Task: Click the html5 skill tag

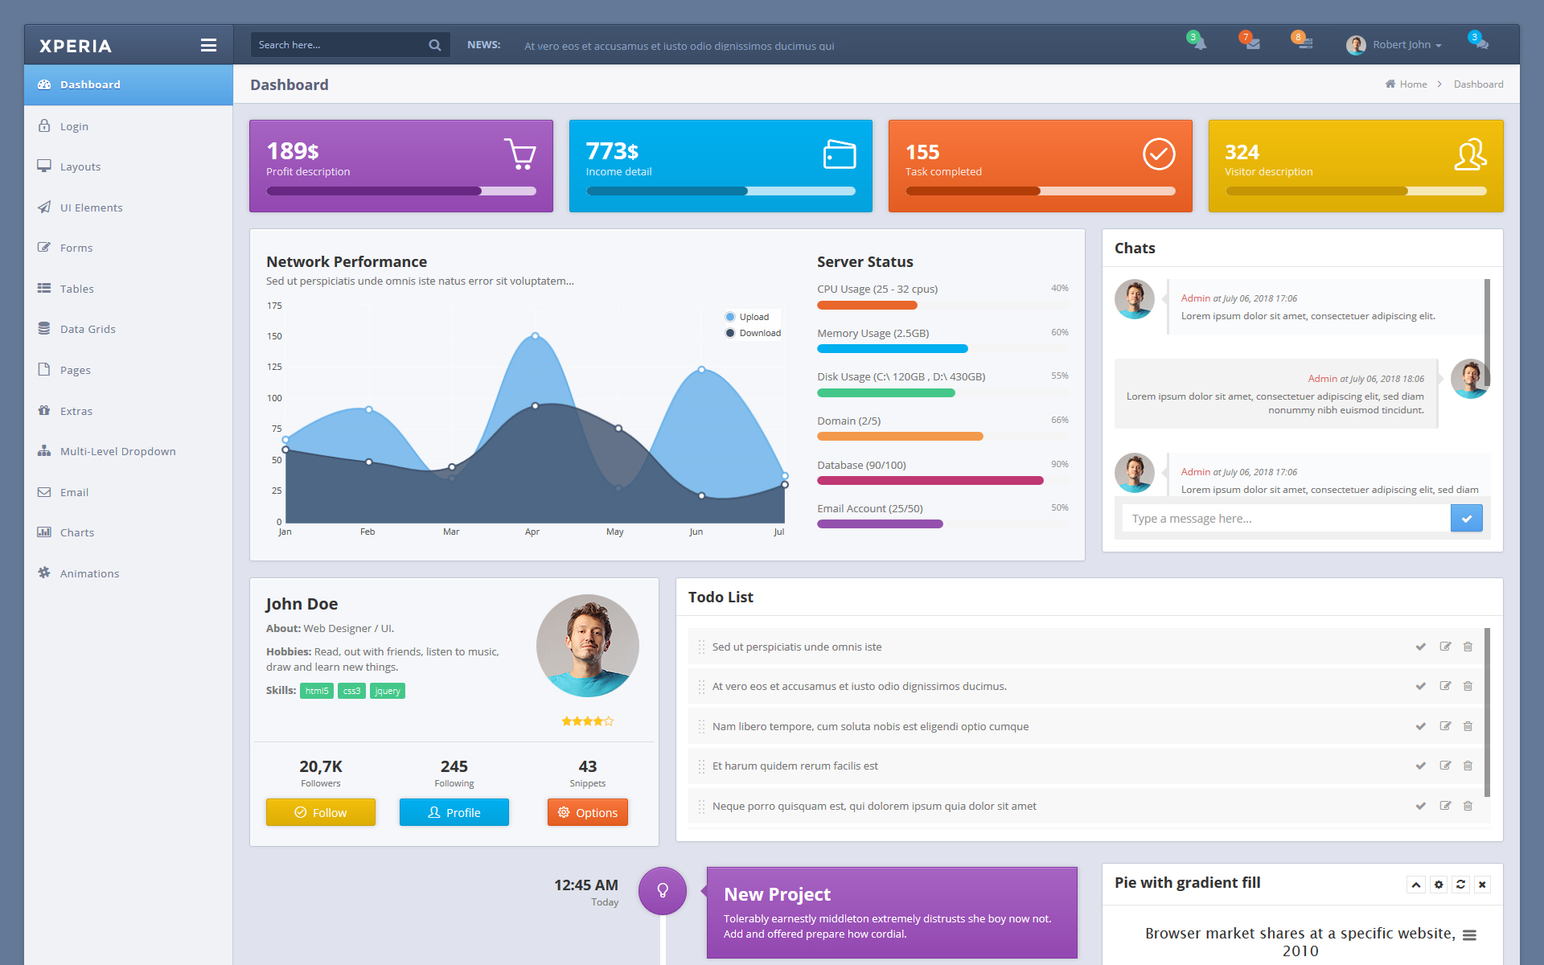Action: pos(317,691)
